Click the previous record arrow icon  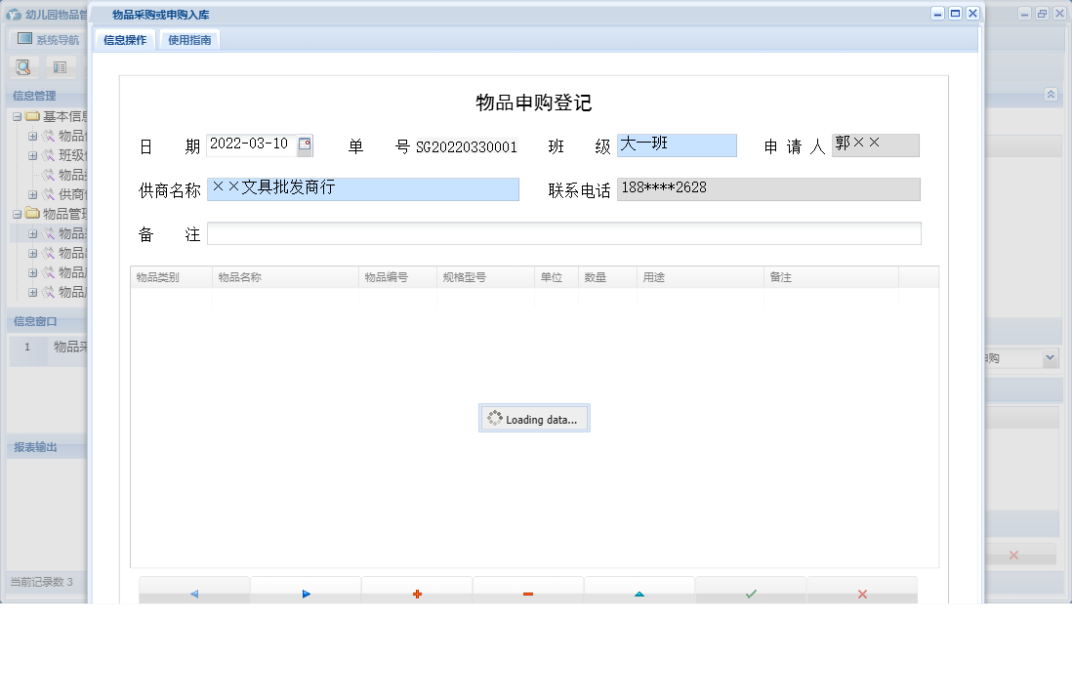pyautogui.click(x=193, y=593)
